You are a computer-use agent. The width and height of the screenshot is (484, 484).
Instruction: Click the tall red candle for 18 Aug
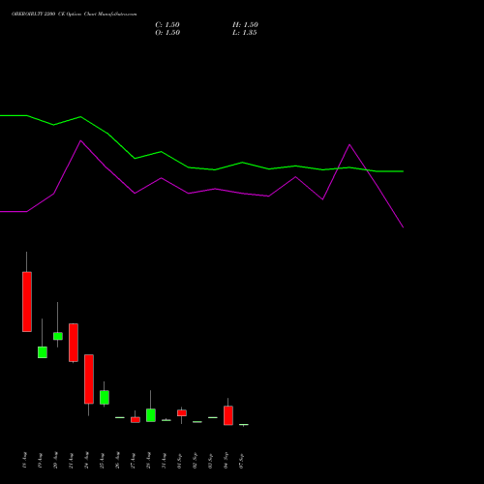(27, 302)
